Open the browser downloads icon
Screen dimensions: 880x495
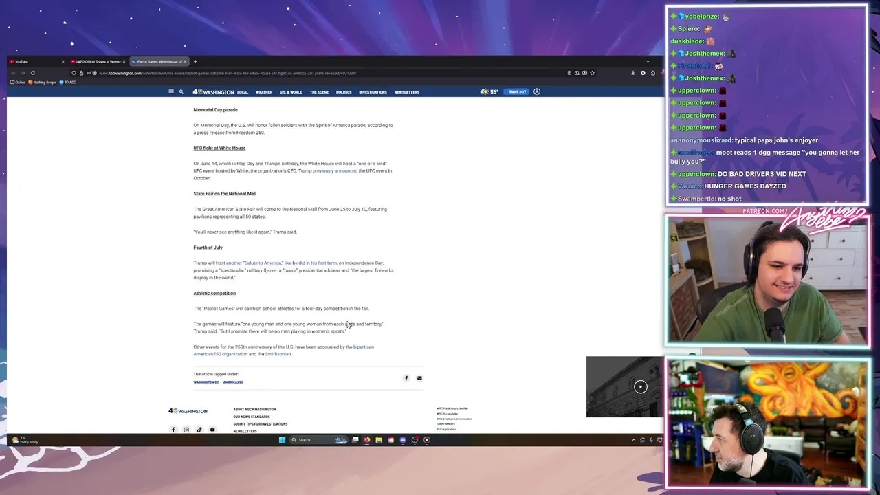[x=633, y=73]
